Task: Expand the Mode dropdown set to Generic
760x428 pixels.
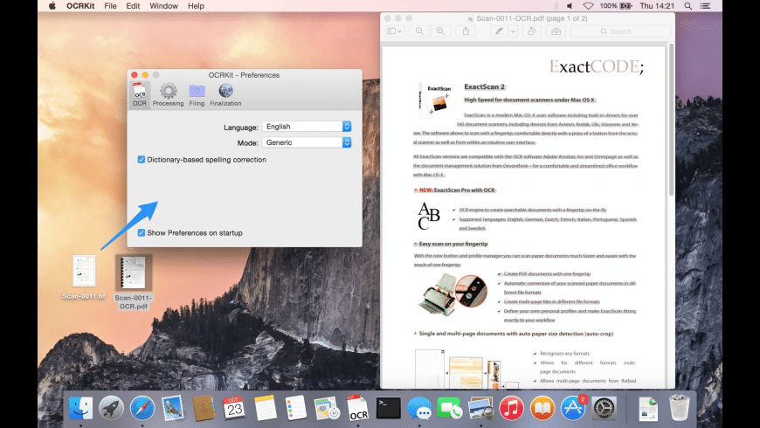Action: 307,142
